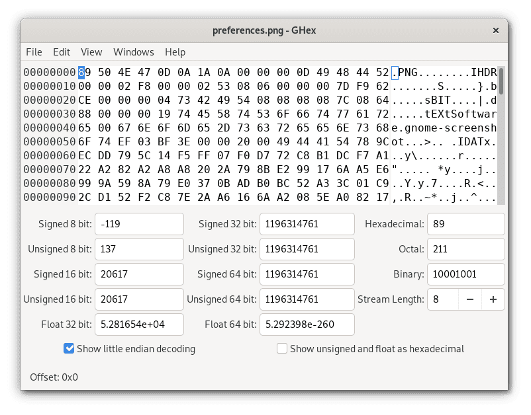The width and height of the screenshot is (531, 415).
Task: Disable Show little endian decoding
Action: pyautogui.click(x=69, y=348)
